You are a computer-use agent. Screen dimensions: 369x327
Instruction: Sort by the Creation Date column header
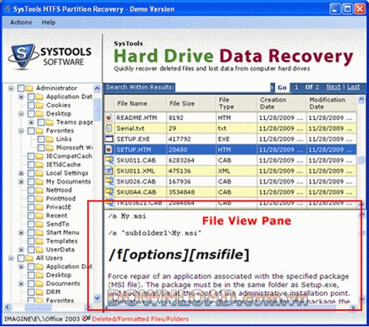tap(282, 104)
